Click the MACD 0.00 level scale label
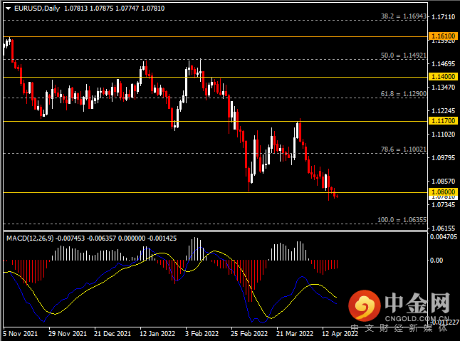The height and width of the screenshot is (341, 460). click(437, 261)
